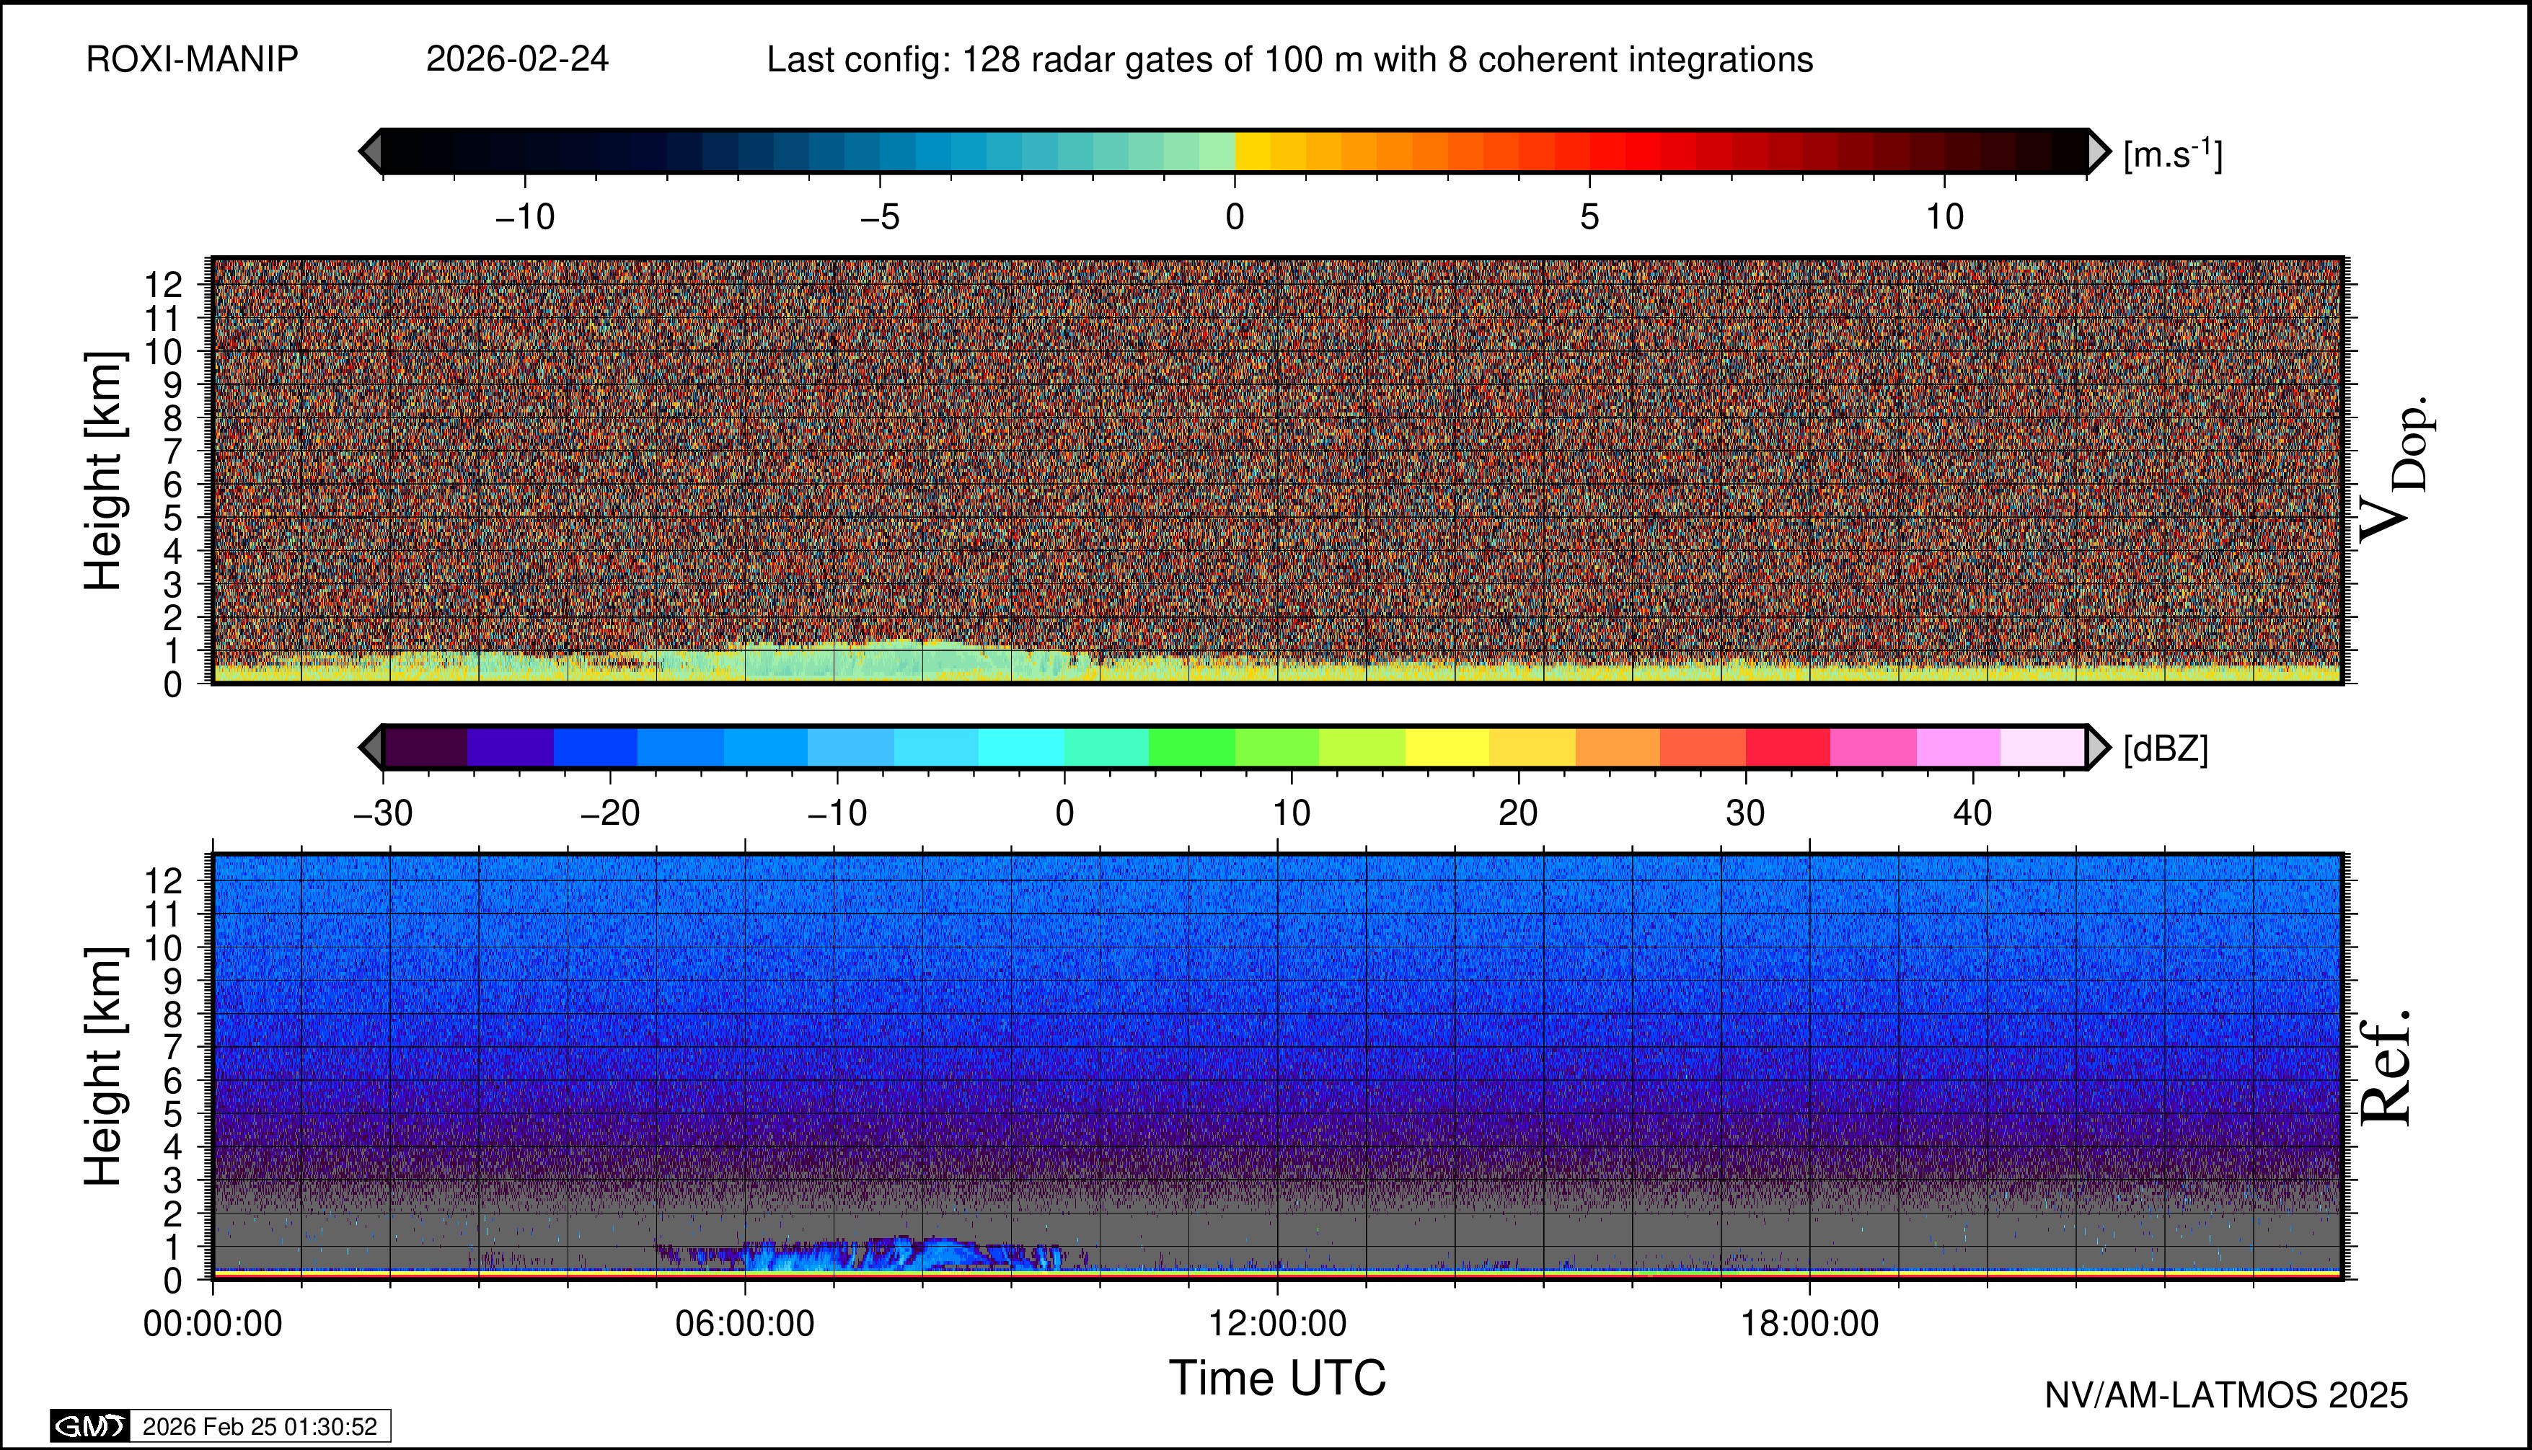Screen dimensions: 2532x1450
Task: Click the green 5 dBZ color segment
Action: pyautogui.click(x=1191, y=747)
